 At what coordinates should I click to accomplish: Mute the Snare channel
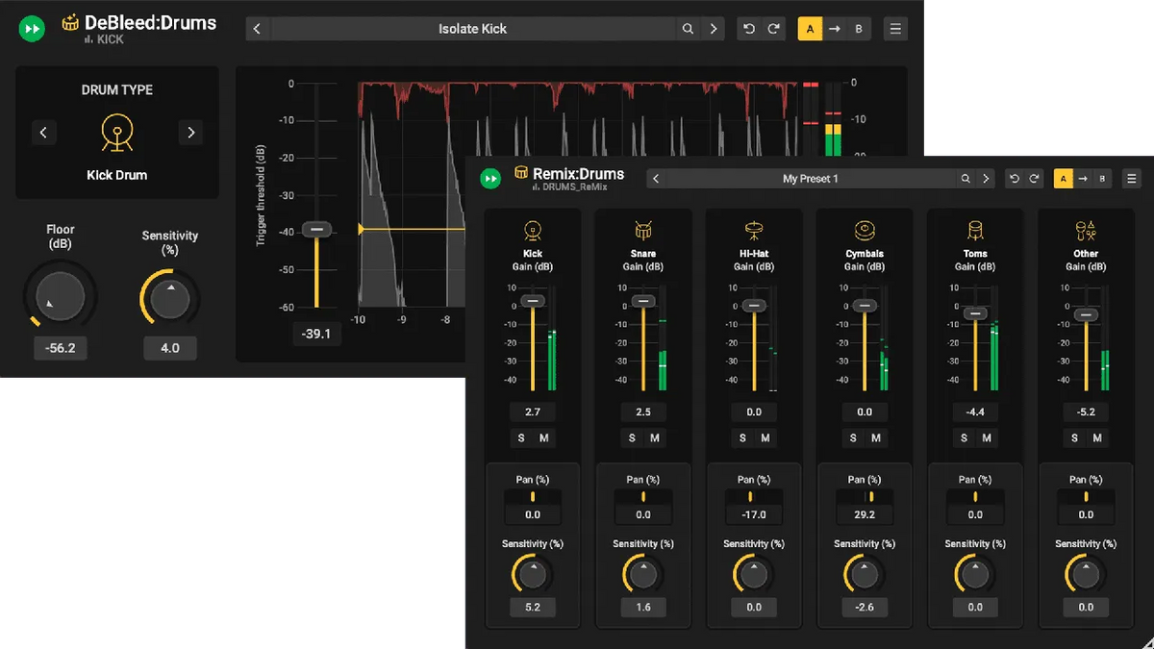(657, 437)
